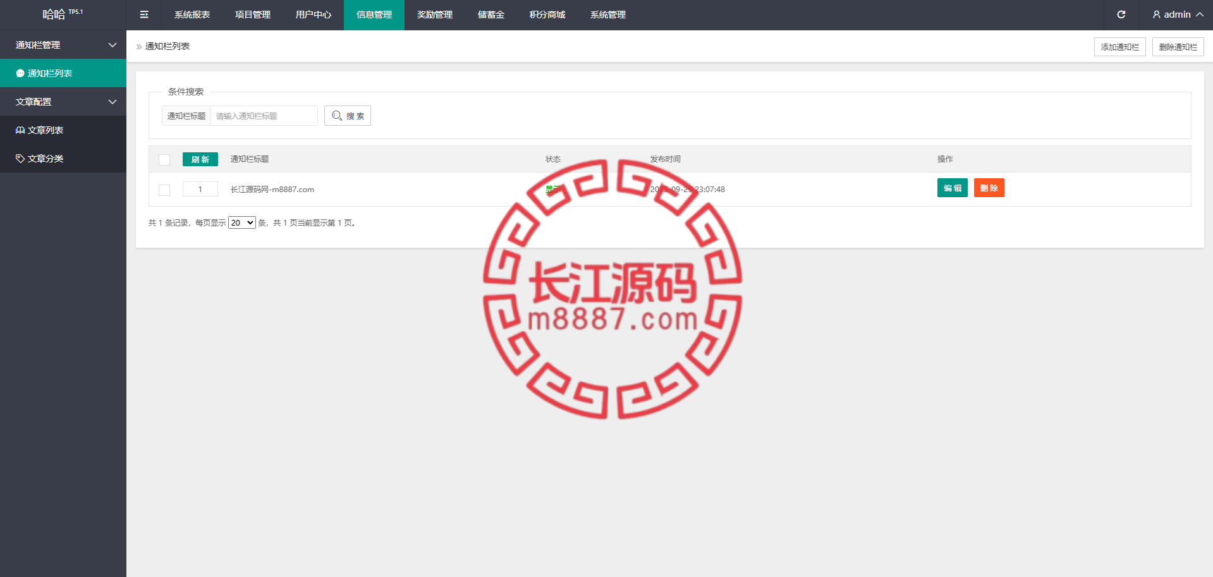
Task: Open 文章分类 in the sidebar
Action: click(63, 159)
